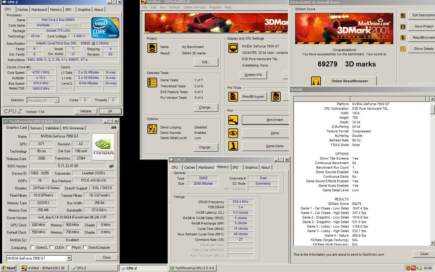Switch to 3DMark2001 SE taskbar item
The width and height of the screenshot is (435, 272).
pyautogui.click(x=45, y=268)
